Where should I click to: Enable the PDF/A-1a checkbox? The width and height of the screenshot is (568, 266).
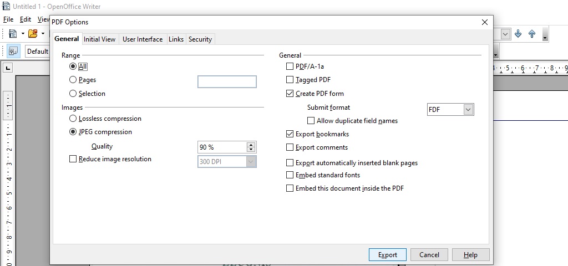click(290, 66)
